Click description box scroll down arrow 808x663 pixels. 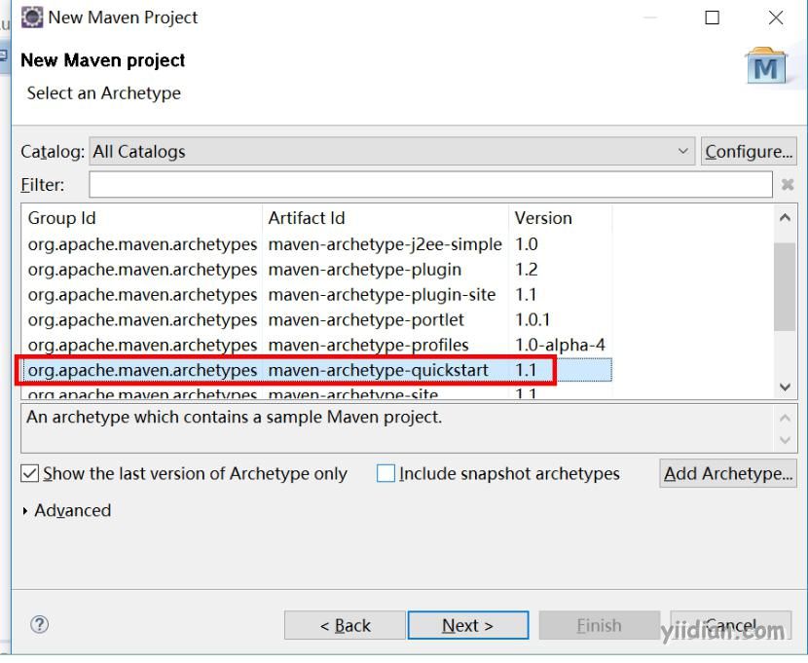tap(785, 440)
